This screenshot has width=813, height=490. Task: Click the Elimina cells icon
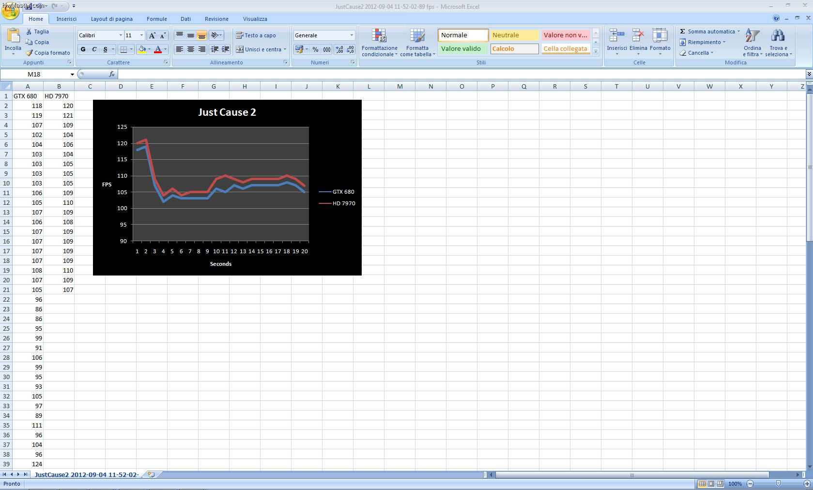(638, 36)
